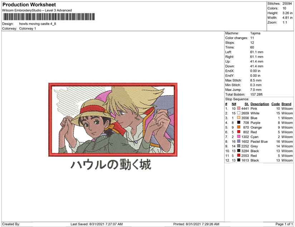295x227 pixels.
Task: Click the Zoom value '1:1'
Action: point(285,23)
